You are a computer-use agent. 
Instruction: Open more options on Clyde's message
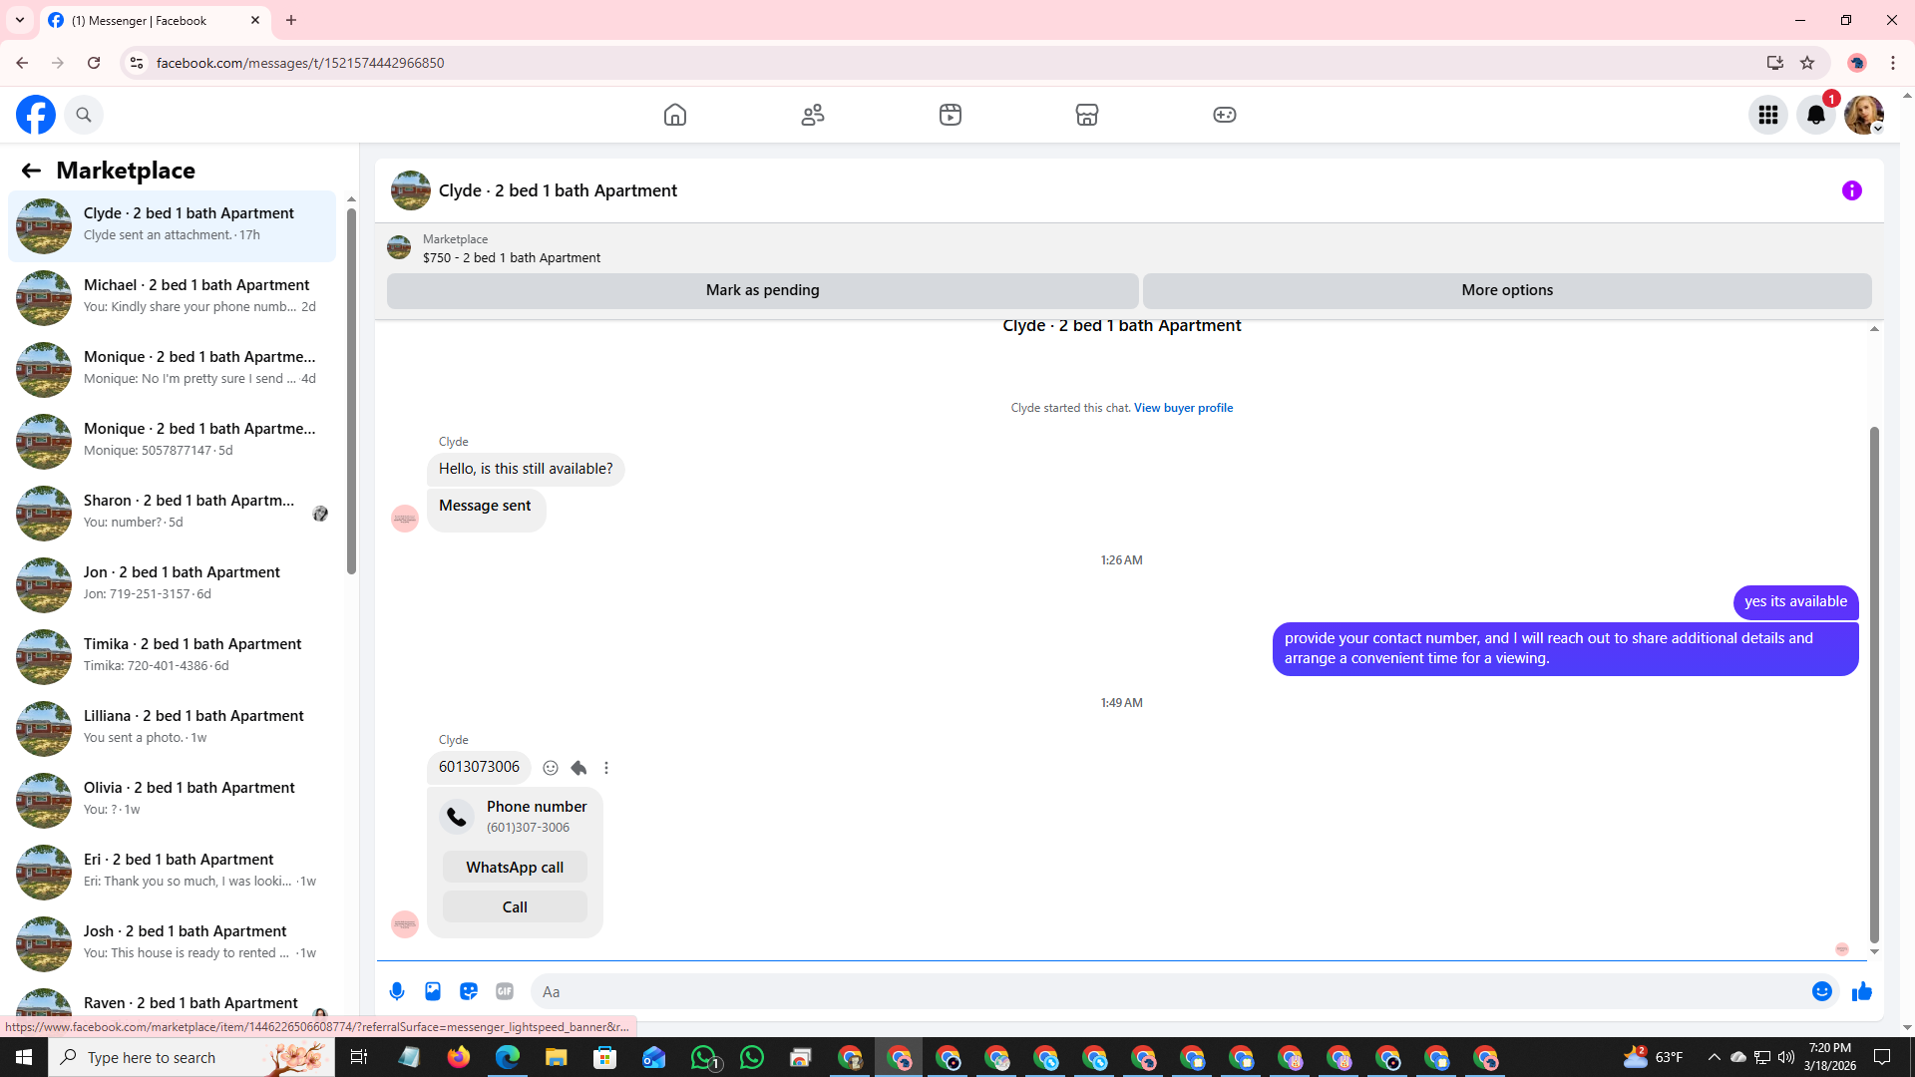click(606, 768)
